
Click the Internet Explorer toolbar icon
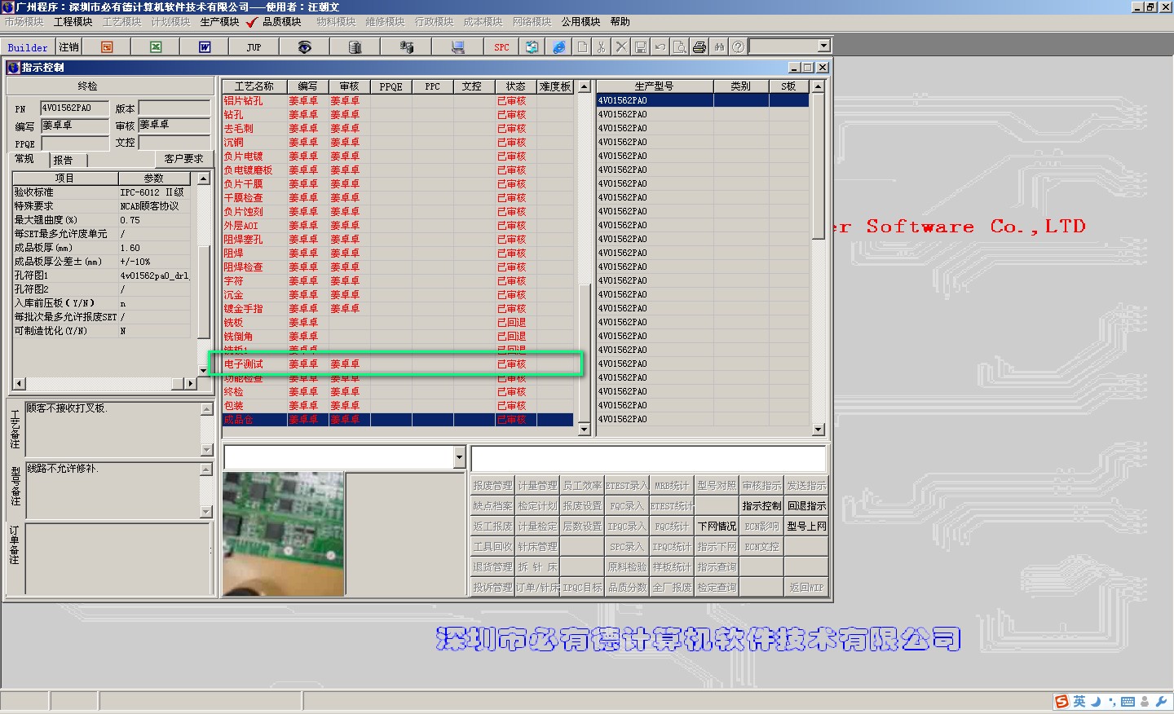click(x=559, y=47)
